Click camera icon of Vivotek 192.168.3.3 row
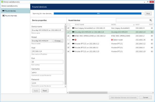Screen dimensions: 155x102 (x=73, y=48)
